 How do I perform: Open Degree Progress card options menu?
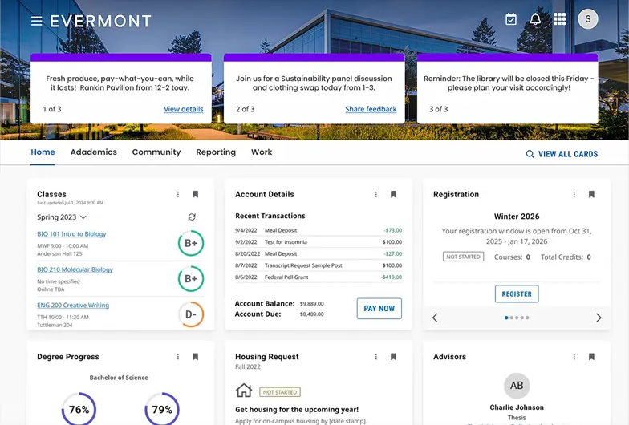[x=178, y=357]
